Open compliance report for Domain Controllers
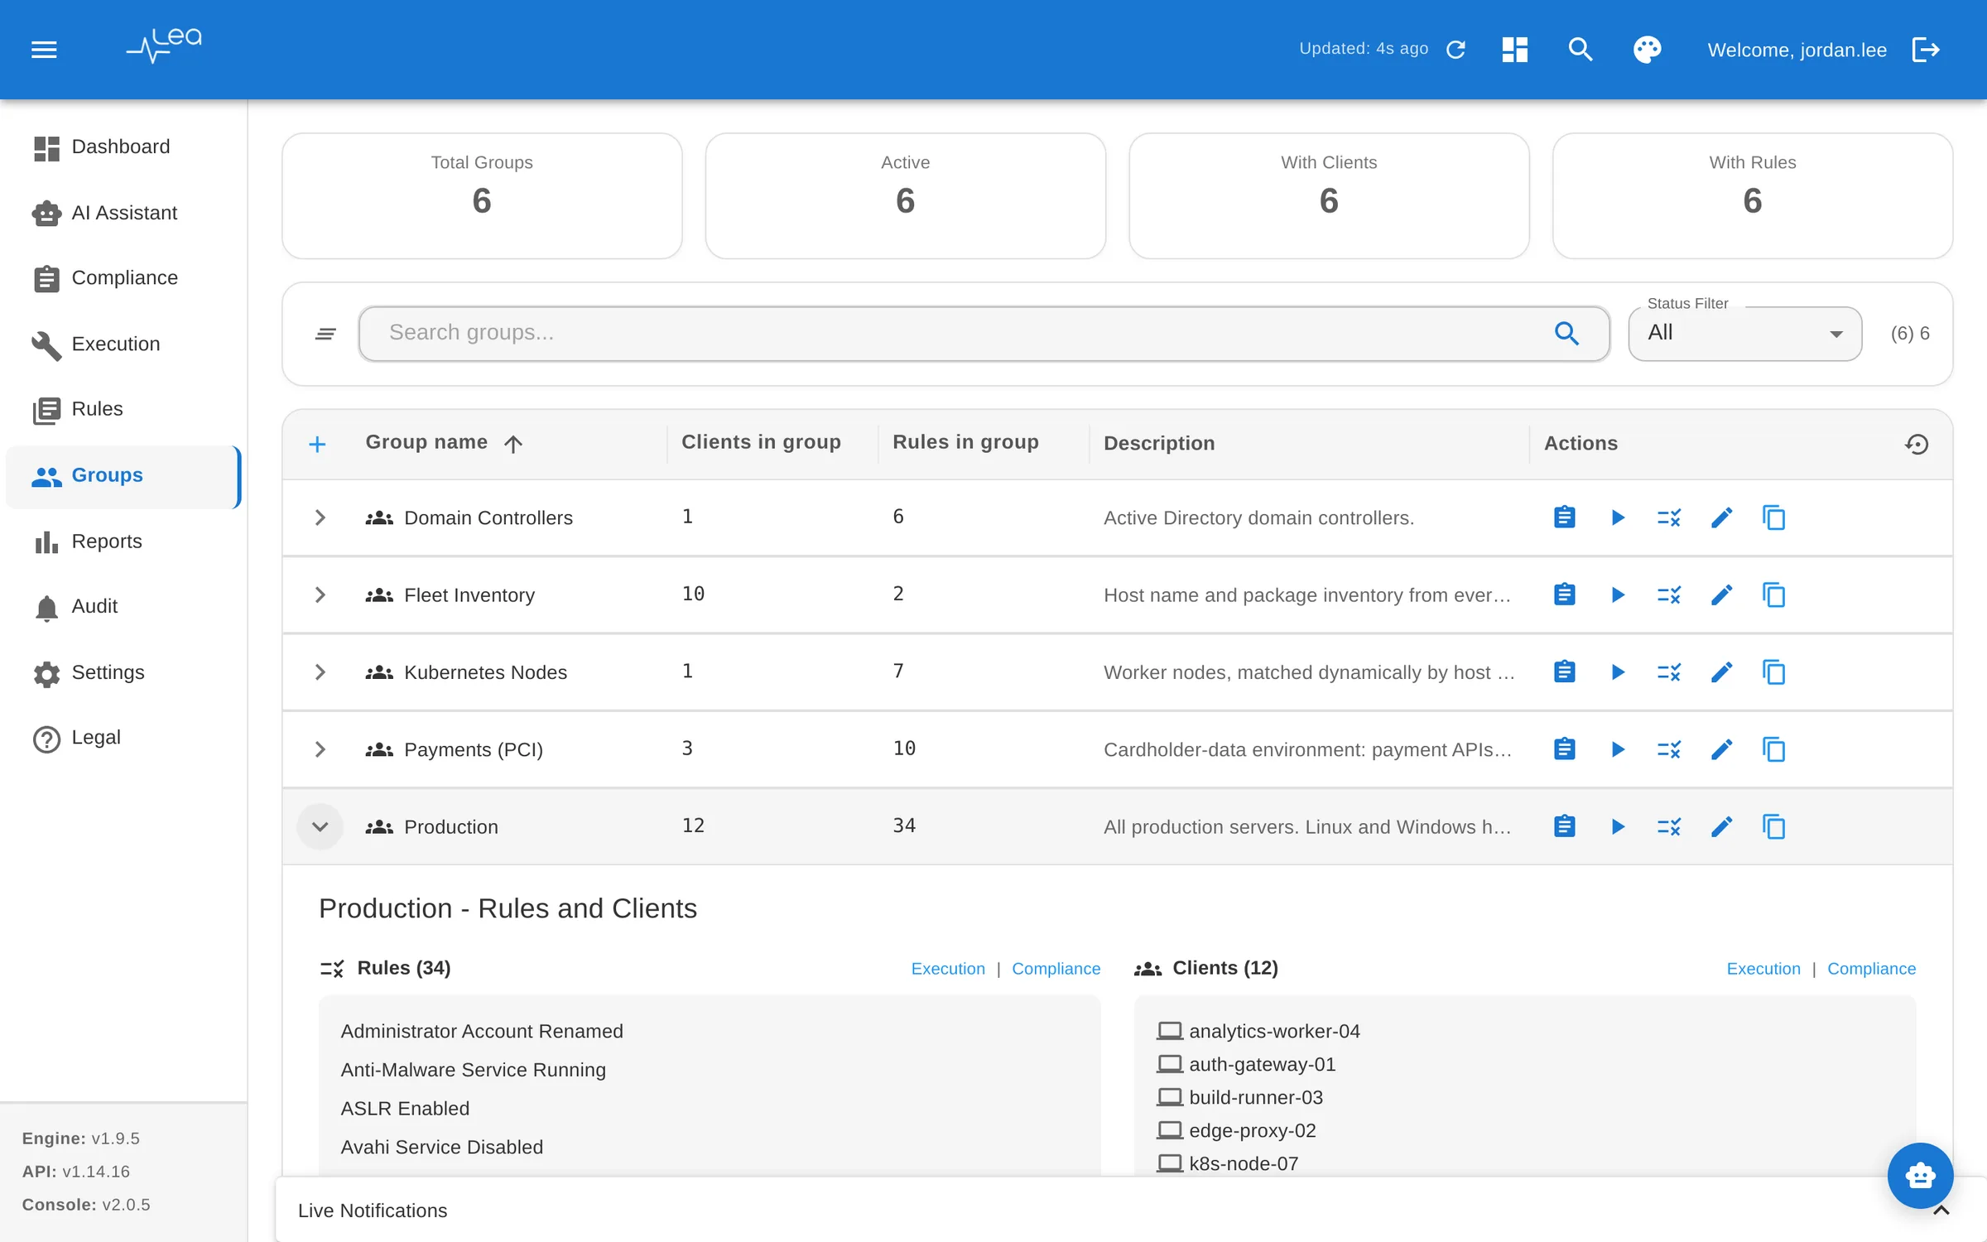 coord(1564,517)
